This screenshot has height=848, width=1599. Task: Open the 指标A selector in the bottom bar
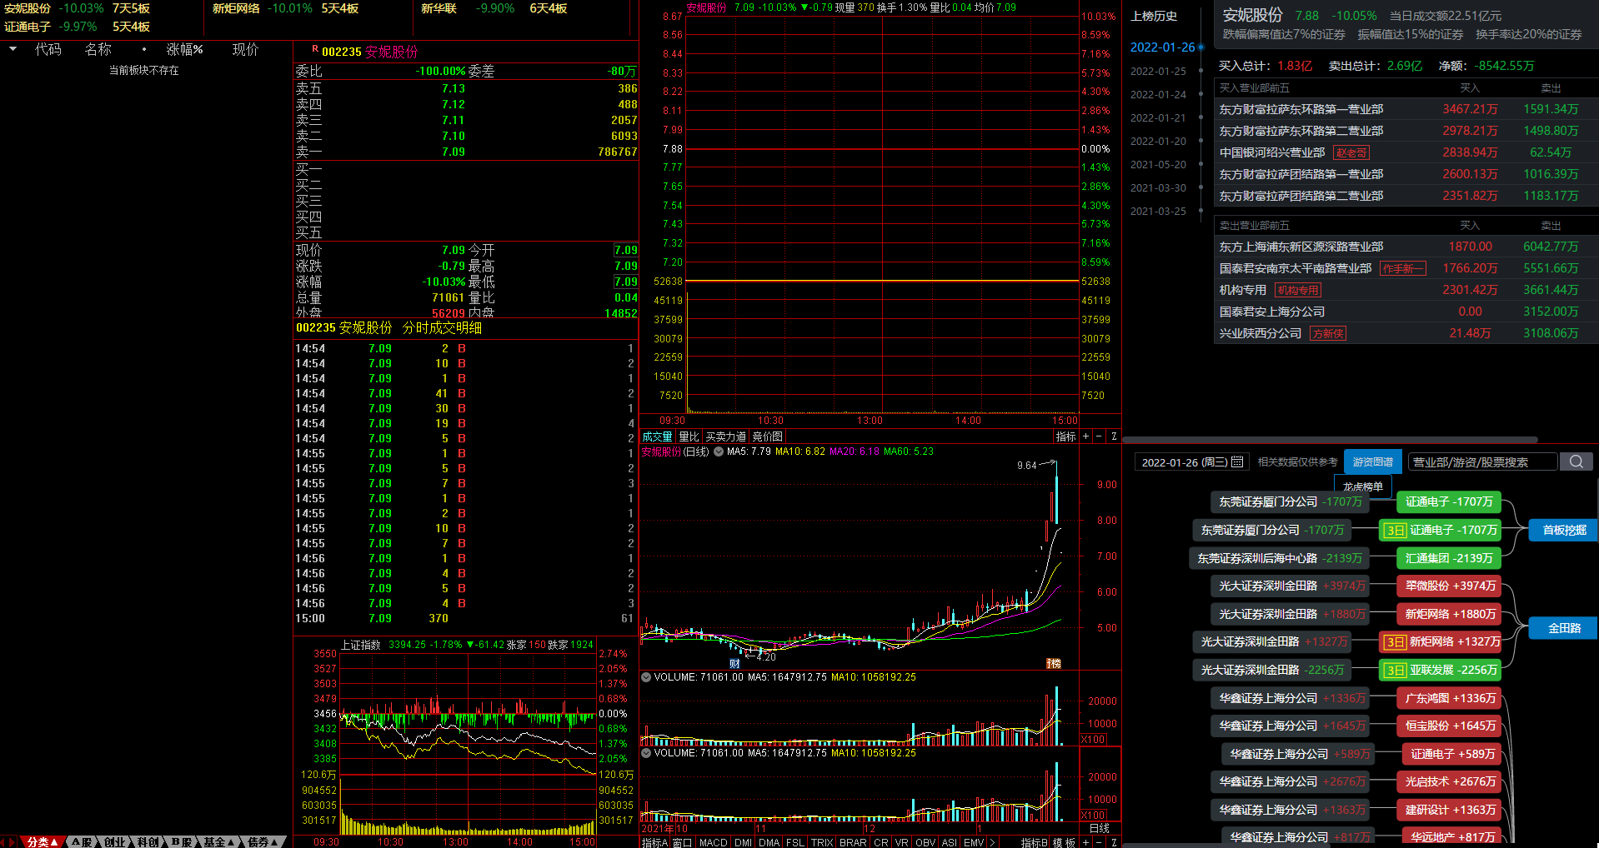pyautogui.click(x=654, y=842)
